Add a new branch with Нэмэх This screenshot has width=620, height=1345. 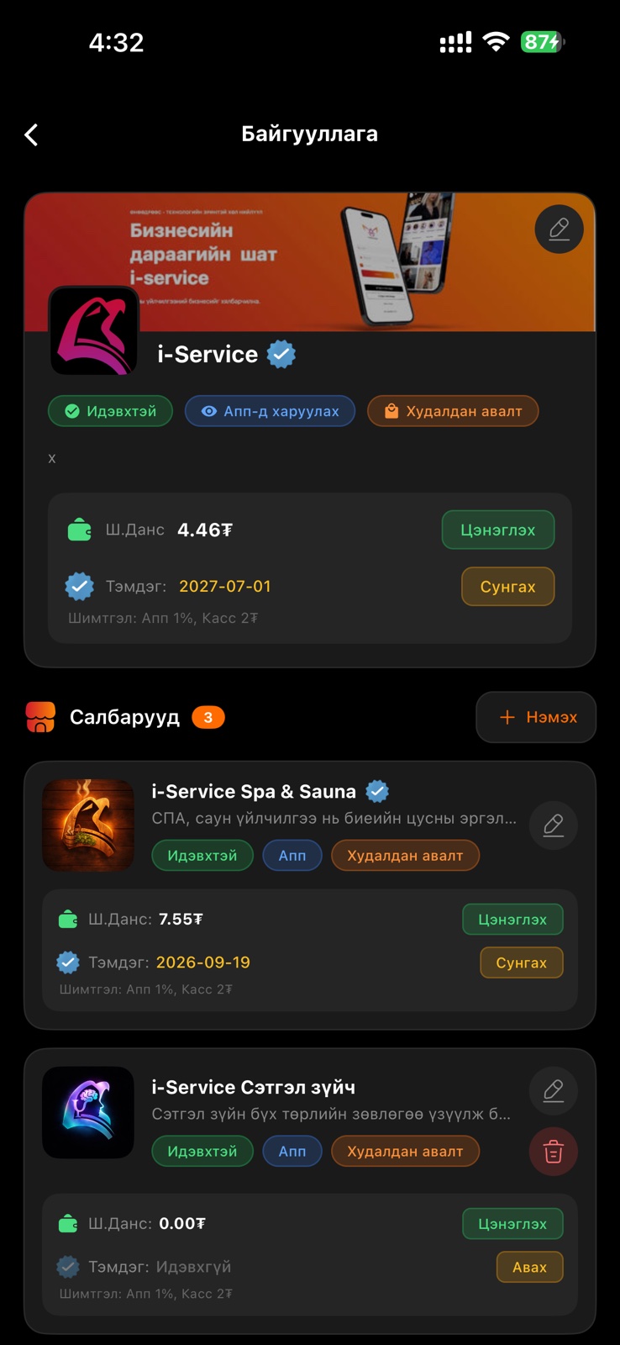click(x=536, y=717)
